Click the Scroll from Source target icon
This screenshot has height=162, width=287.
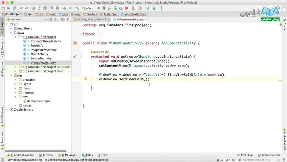click(x=51, y=19)
